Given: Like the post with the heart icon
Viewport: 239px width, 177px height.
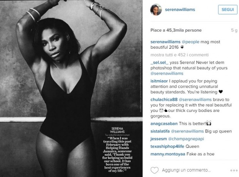Looking at the screenshot, I should (154, 170).
